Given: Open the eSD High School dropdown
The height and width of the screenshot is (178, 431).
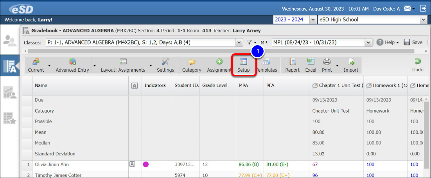Looking at the screenshot, I should 423,20.
